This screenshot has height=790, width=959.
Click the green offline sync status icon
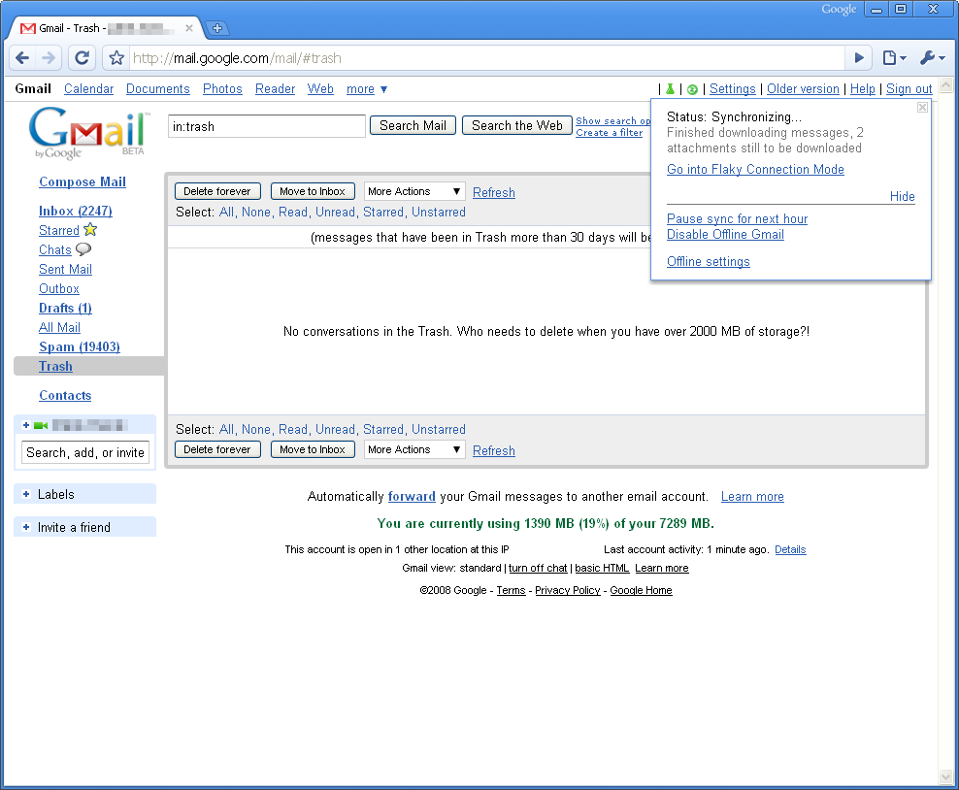click(x=692, y=89)
